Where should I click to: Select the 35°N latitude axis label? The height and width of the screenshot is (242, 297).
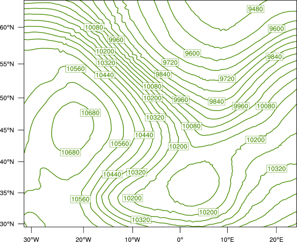(7, 193)
